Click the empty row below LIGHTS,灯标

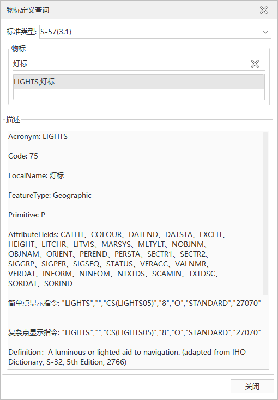(x=138, y=94)
